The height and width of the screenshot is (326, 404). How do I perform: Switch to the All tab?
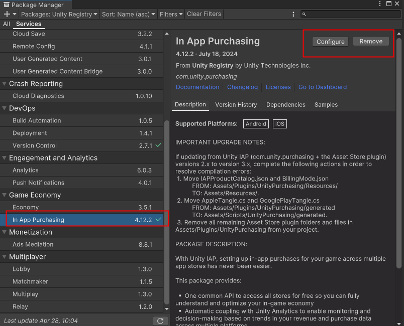pos(7,24)
